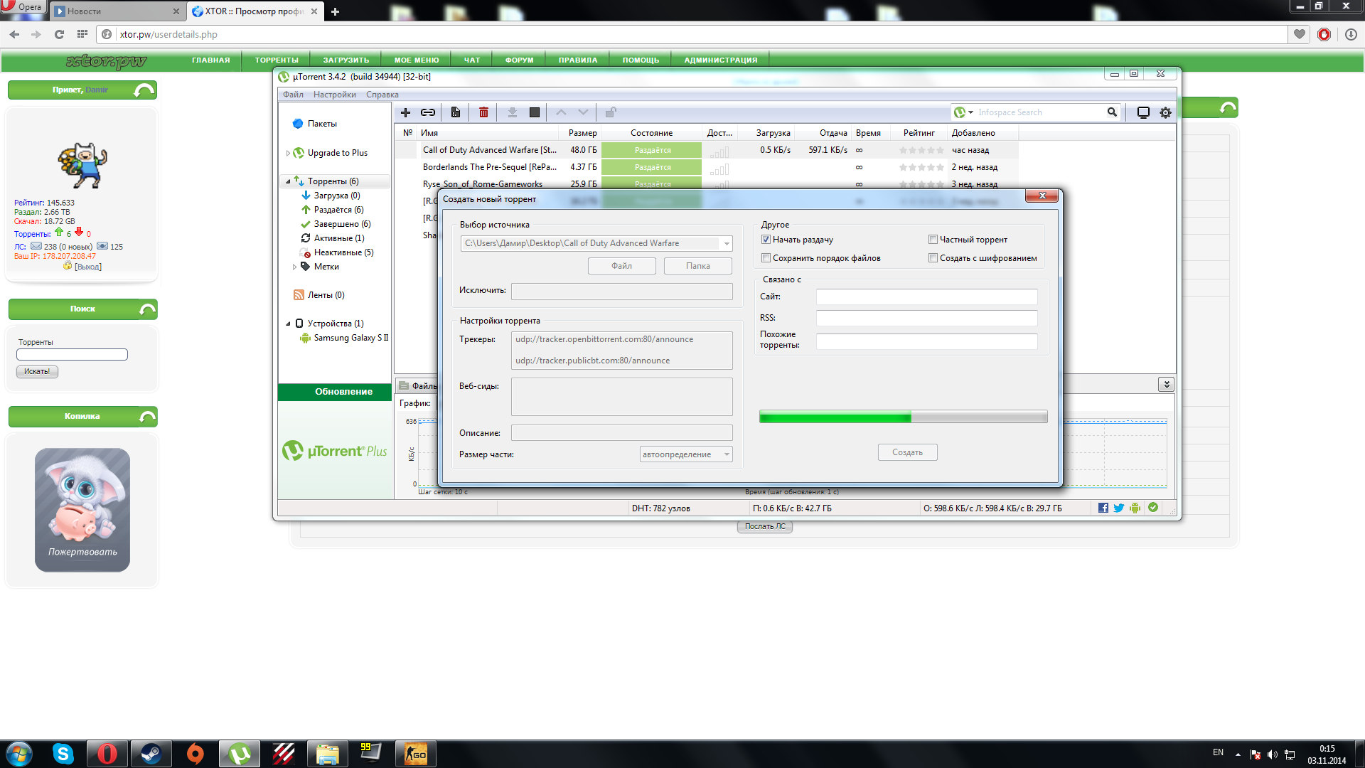The width and height of the screenshot is (1365, 768).
Task: Click the 'Послать ЛС' button
Action: (x=765, y=527)
